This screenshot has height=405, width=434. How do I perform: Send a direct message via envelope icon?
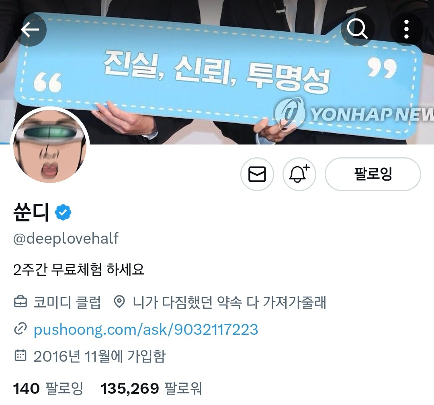pyautogui.click(x=257, y=174)
